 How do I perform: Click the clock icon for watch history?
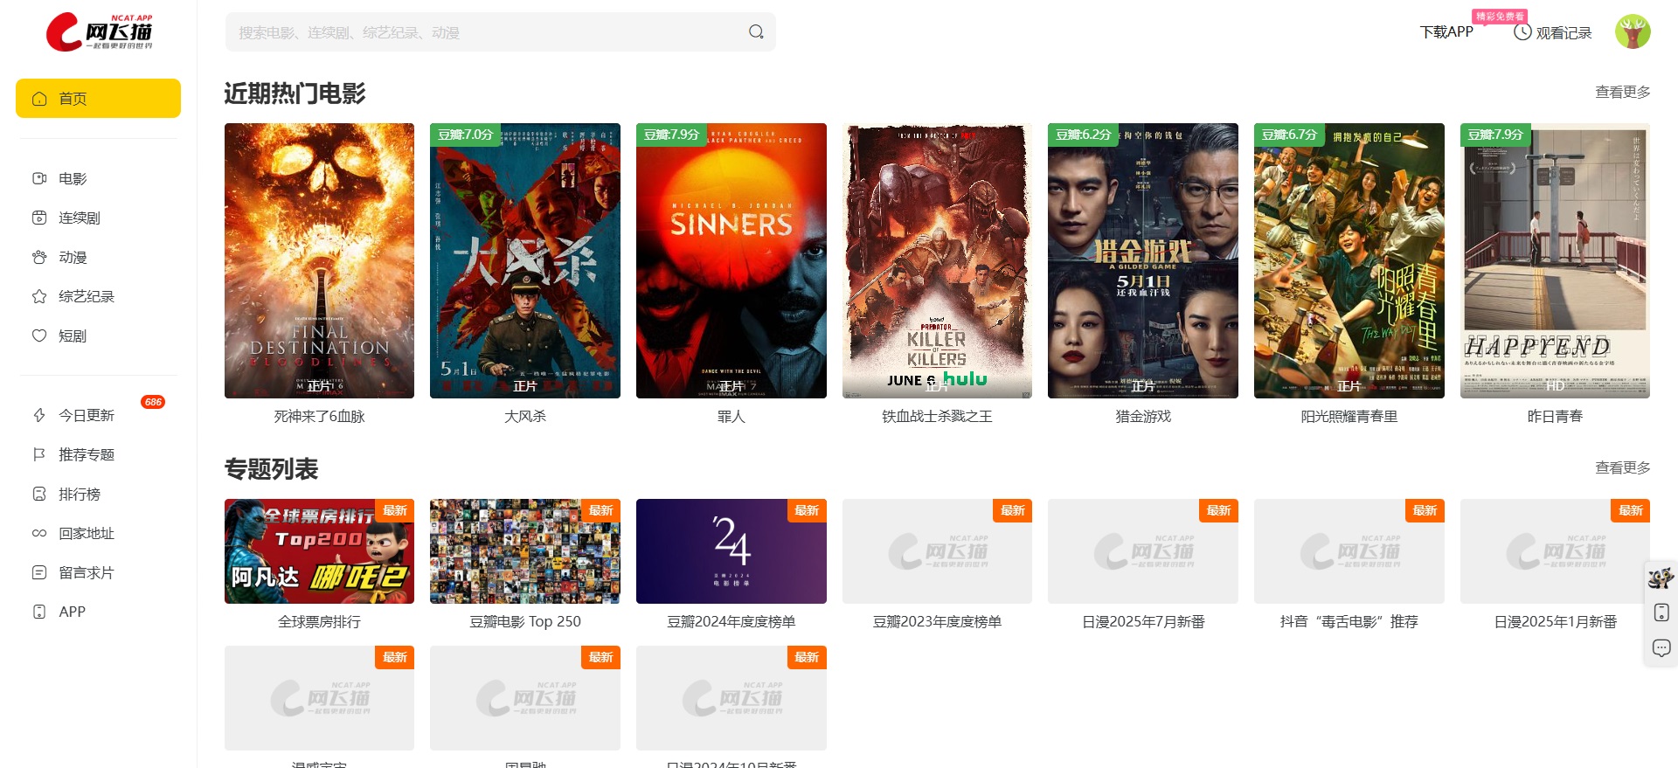click(x=1522, y=32)
